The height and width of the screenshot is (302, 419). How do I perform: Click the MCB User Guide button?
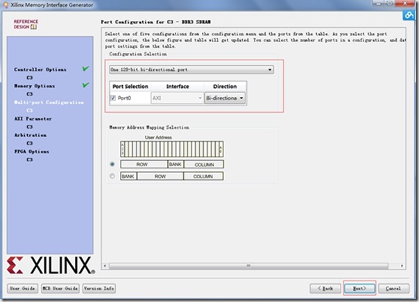(x=60, y=288)
